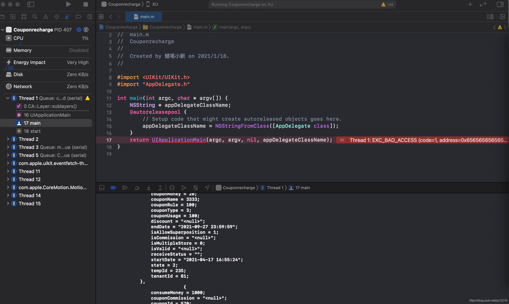
Task: Toggle the navigator sidebar visibility
Action: click(x=30, y=4)
